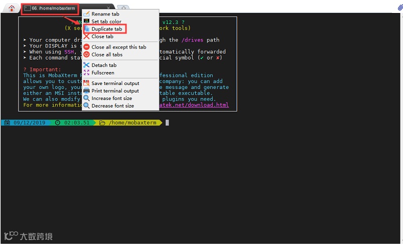Click the floppy Save terminal output icon
The image size is (403, 244).
87,83
